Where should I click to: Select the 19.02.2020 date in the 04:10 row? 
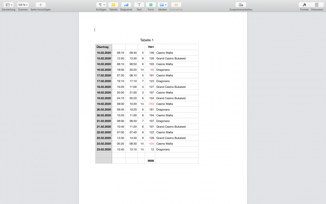(104, 98)
